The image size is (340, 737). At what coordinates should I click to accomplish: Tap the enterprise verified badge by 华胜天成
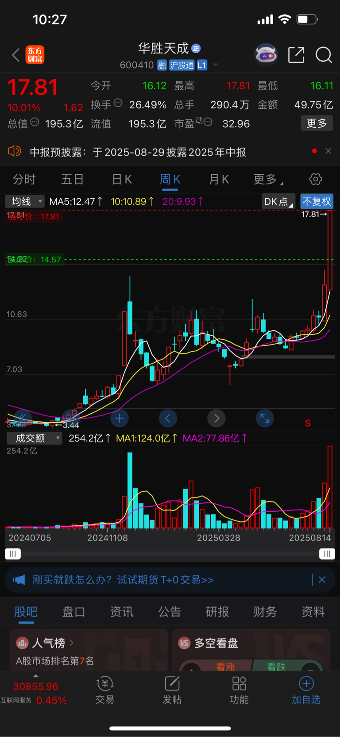(196, 48)
